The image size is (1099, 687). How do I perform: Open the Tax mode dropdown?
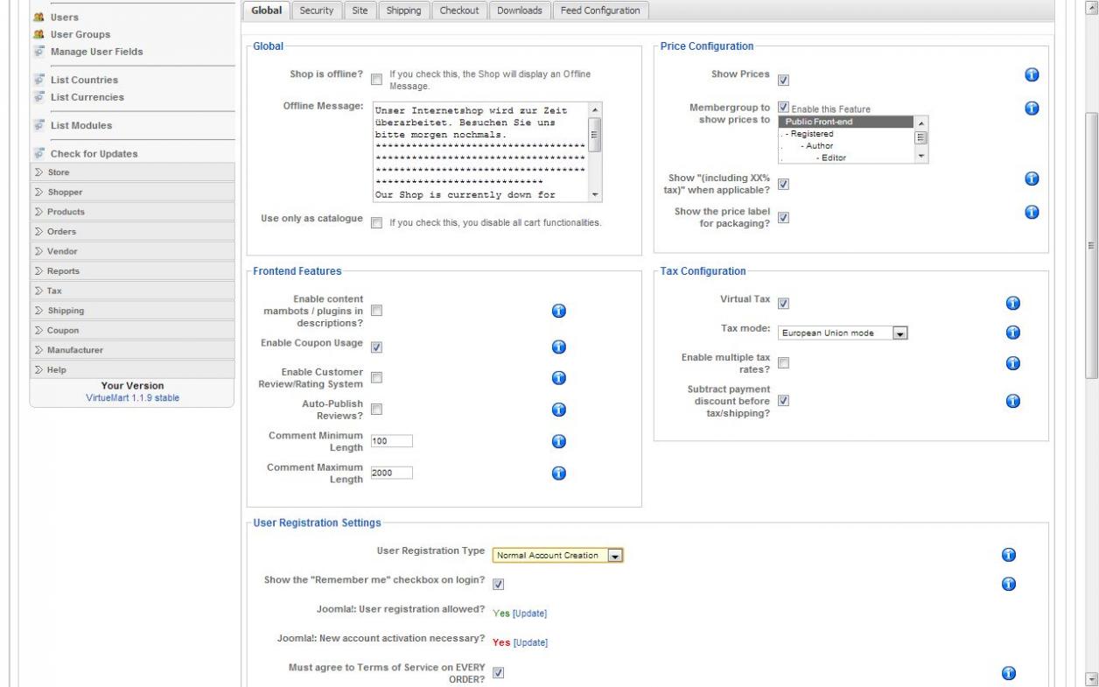[843, 333]
